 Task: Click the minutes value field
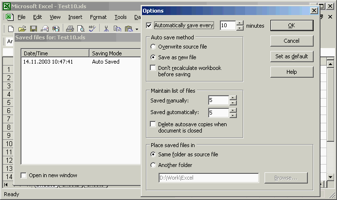[228, 26]
